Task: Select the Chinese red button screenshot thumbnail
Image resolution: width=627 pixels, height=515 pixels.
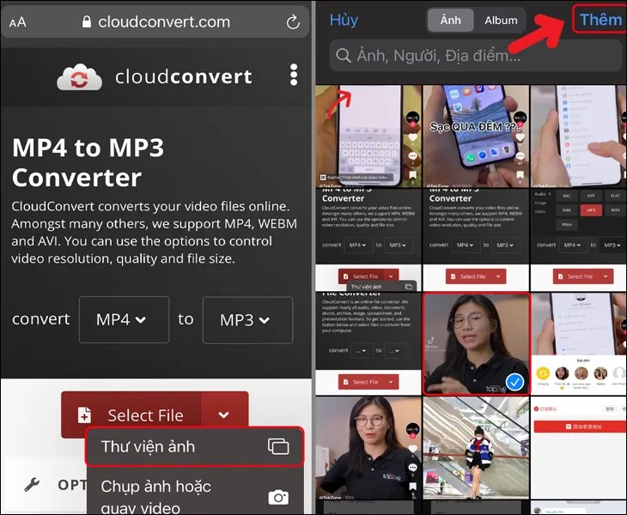Action: click(578, 448)
